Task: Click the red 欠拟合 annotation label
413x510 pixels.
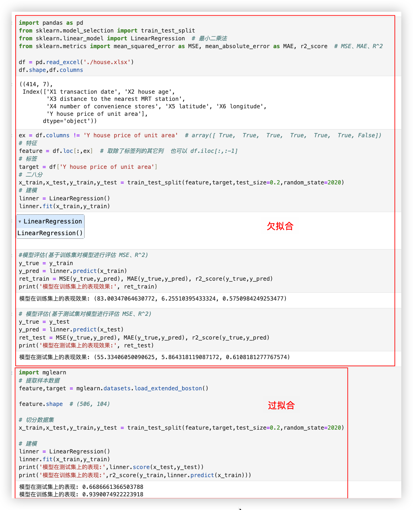Action: click(x=280, y=226)
